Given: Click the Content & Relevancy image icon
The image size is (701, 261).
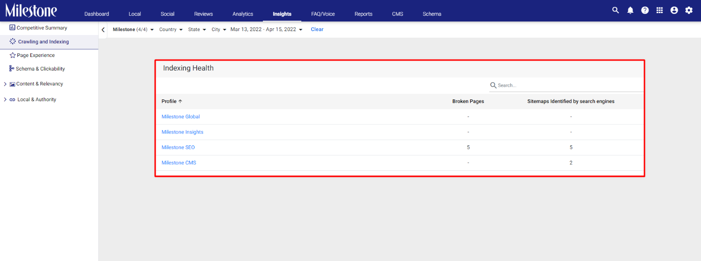Looking at the screenshot, I should 12,84.
